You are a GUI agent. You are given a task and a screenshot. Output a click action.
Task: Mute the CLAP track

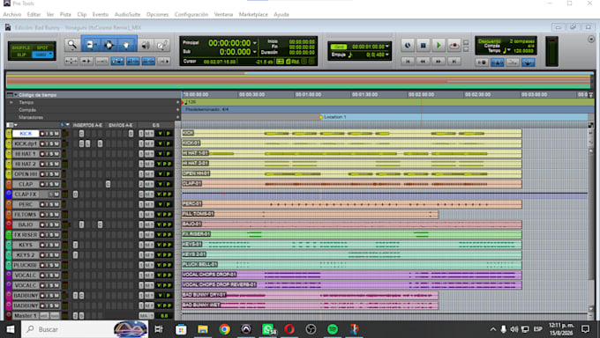pyautogui.click(x=56, y=184)
